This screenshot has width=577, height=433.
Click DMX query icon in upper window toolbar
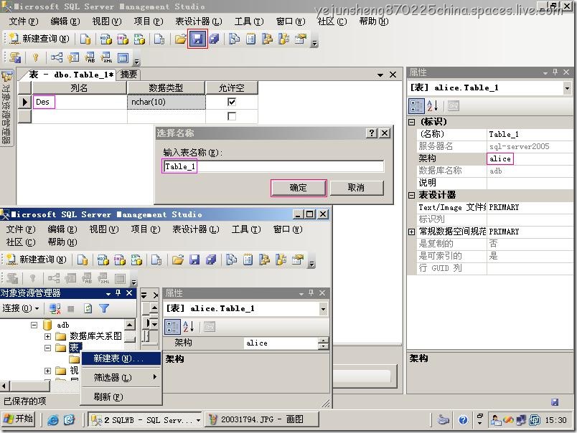point(123,39)
